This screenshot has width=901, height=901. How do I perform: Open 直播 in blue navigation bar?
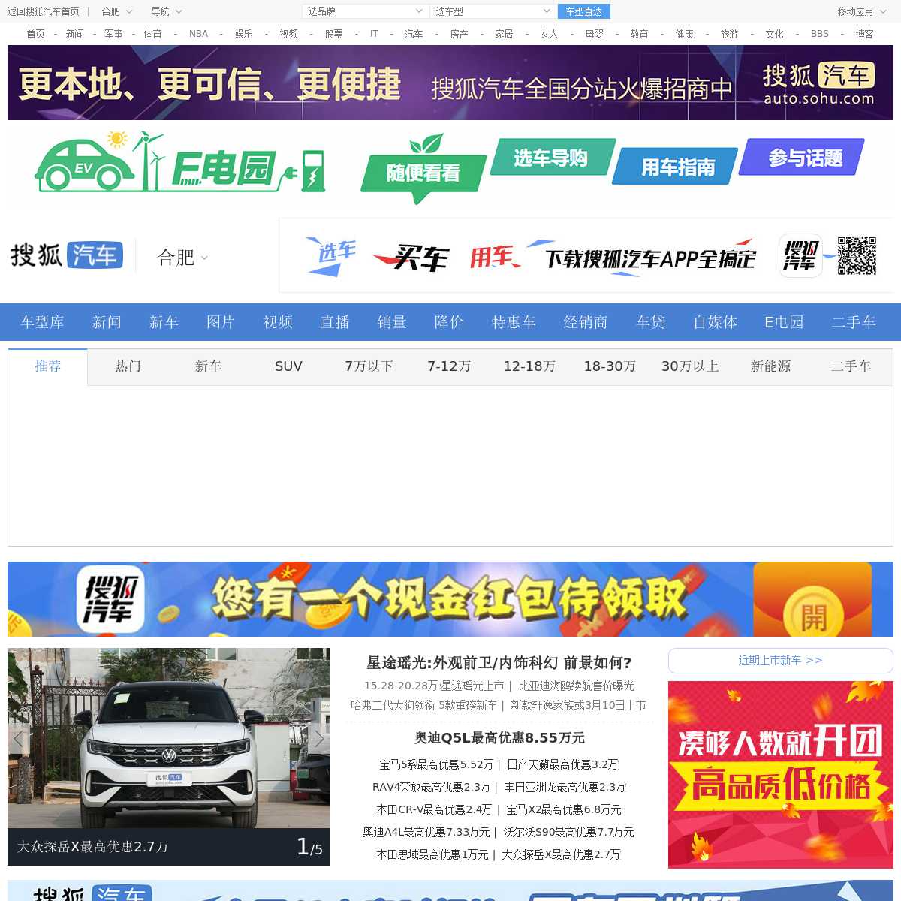pyautogui.click(x=335, y=322)
